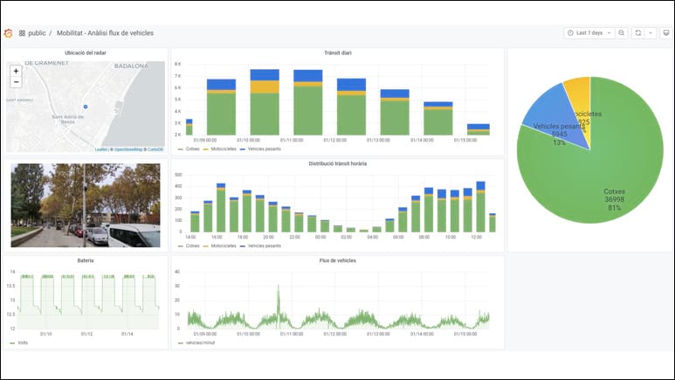The image size is (675, 380).
Task: Click the zoom out time range icon
Action: 622,33
